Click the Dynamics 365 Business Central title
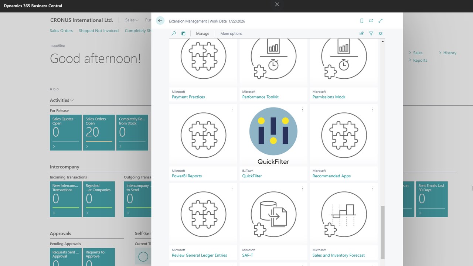 (33, 6)
